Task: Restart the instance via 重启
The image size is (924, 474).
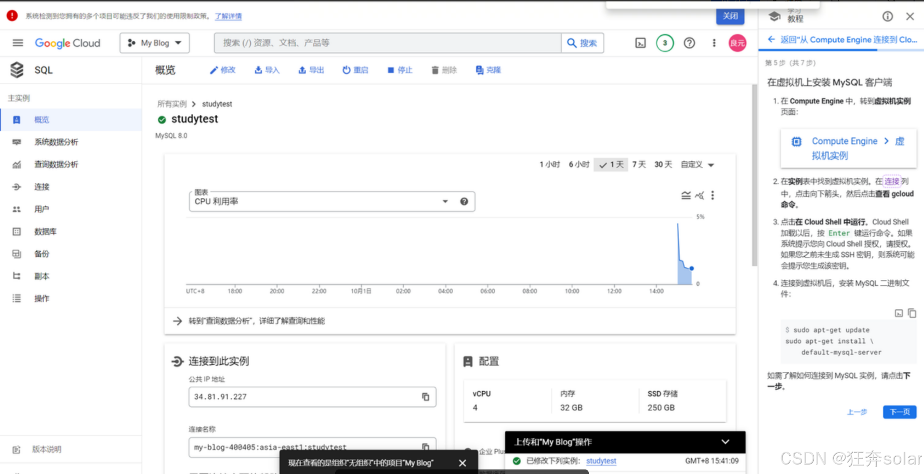Action: point(355,70)
